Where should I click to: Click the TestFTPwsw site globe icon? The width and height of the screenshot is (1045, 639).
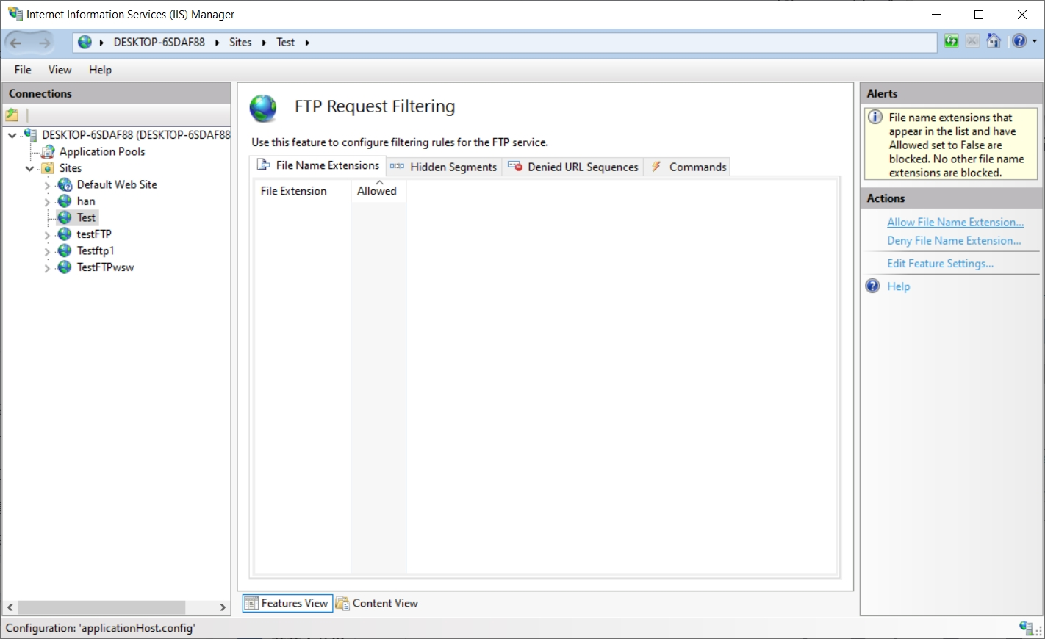tap(65, 267)
